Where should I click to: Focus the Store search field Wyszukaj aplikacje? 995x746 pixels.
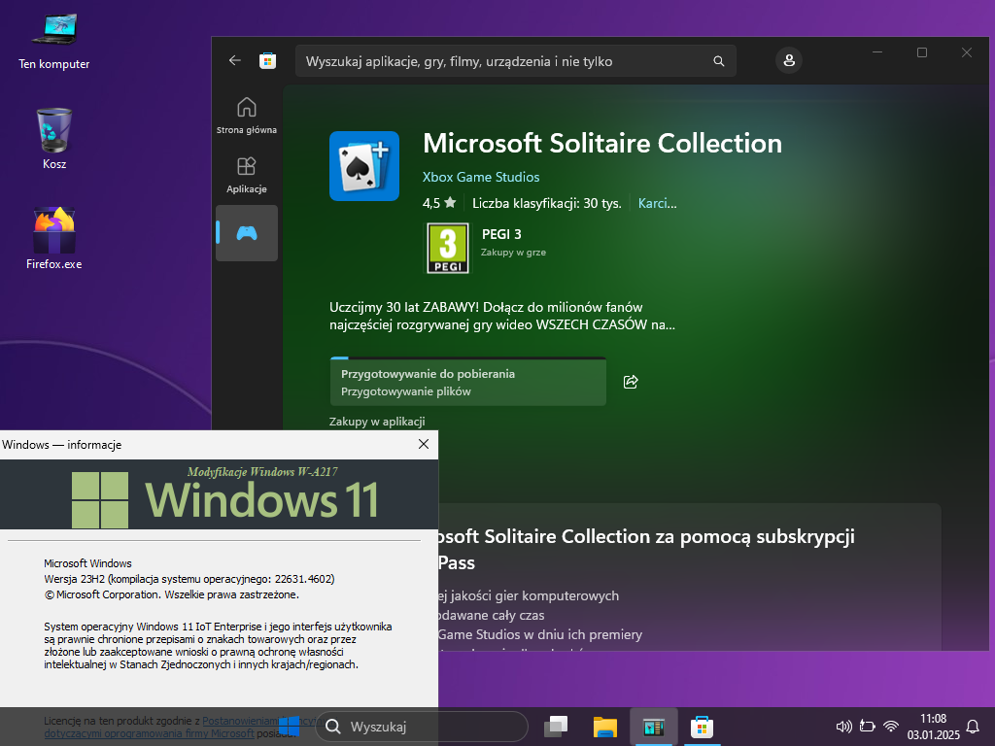point(505,61)
